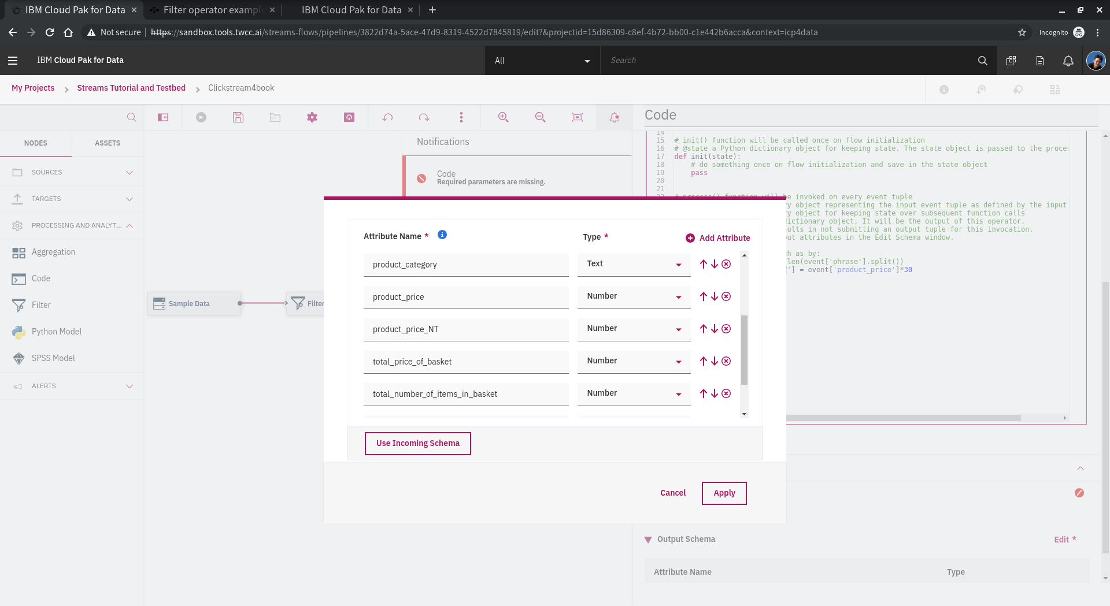Switch to the ASSETS tab

click(108, 143)
